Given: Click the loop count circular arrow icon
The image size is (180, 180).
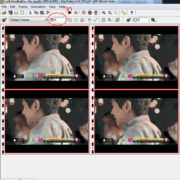Looking at the screenshot, I should tap(135, 20).
